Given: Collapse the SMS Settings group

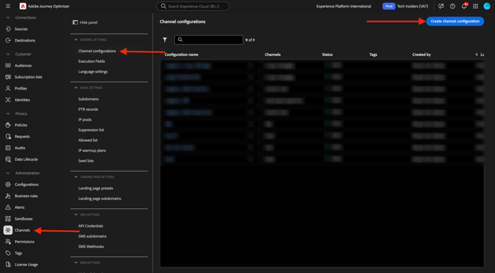Looking at the screenshot, I should coord(76,215).
